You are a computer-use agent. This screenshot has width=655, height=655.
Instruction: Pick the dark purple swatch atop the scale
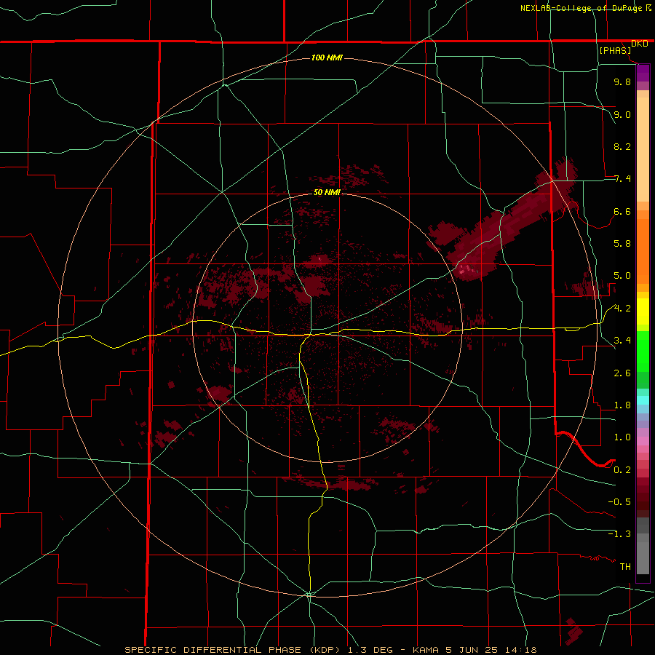pyautogui.click(x=643, y=73)
